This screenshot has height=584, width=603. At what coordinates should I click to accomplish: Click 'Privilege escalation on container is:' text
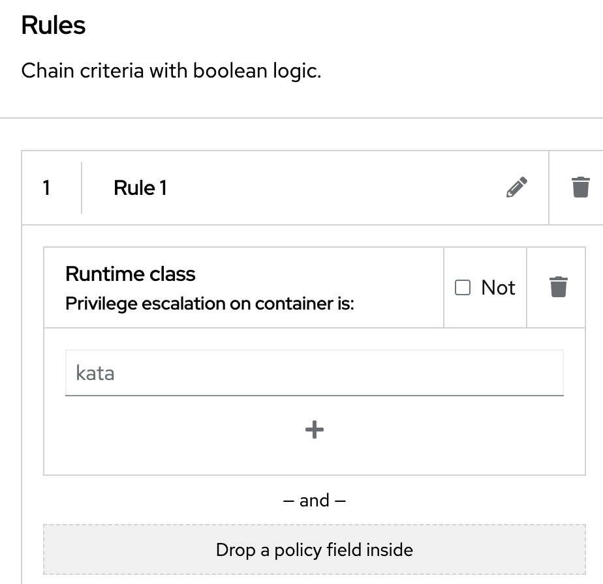[x=209, y=304]
